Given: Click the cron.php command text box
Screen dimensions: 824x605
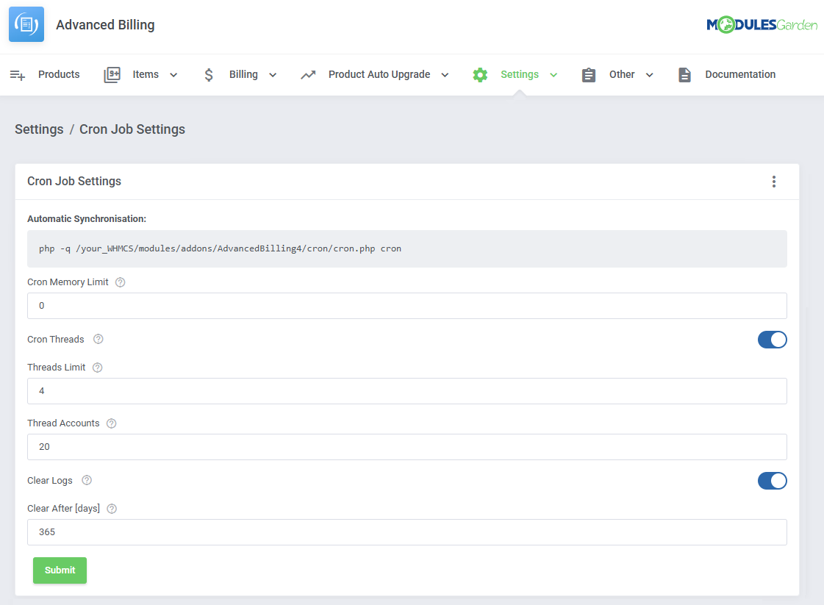Looking at the screenshot, I should (406, 248).
